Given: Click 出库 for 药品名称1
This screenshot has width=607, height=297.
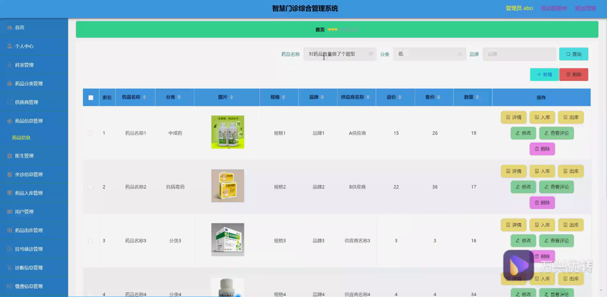Looking at the screenshot, I should [x=571, y=117].
